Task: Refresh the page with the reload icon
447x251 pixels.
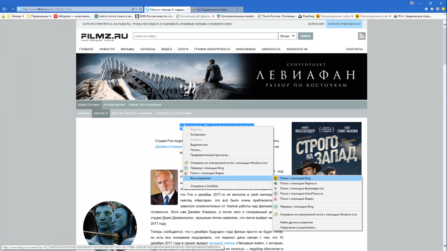Action: 140,9
